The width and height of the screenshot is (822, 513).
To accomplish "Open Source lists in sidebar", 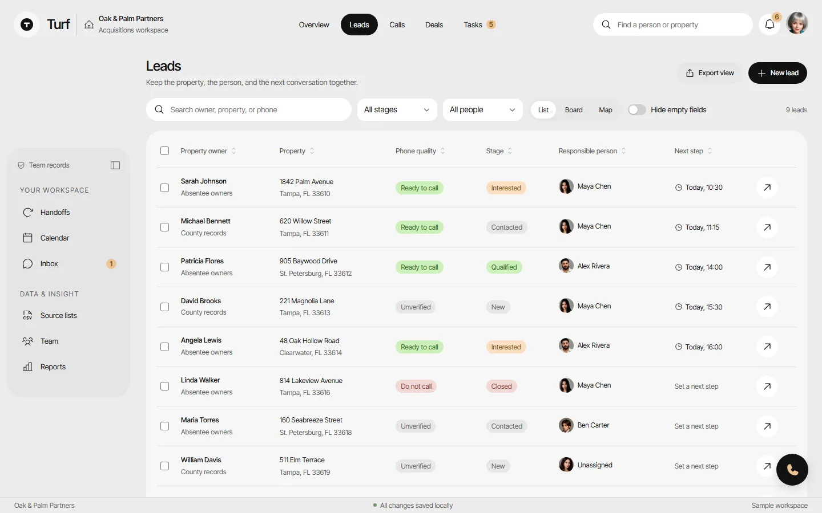I will click(x=68, y=315).
